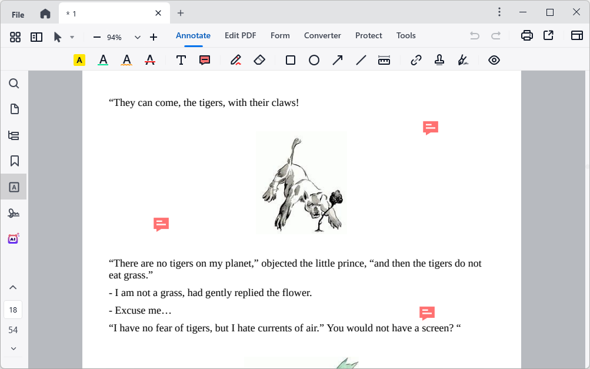
Task: Select the measure ruler tool
Action: coord(384,60)
